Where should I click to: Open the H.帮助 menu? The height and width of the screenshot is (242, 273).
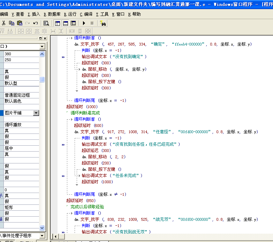pyautogui.click(x=134, y=14)
